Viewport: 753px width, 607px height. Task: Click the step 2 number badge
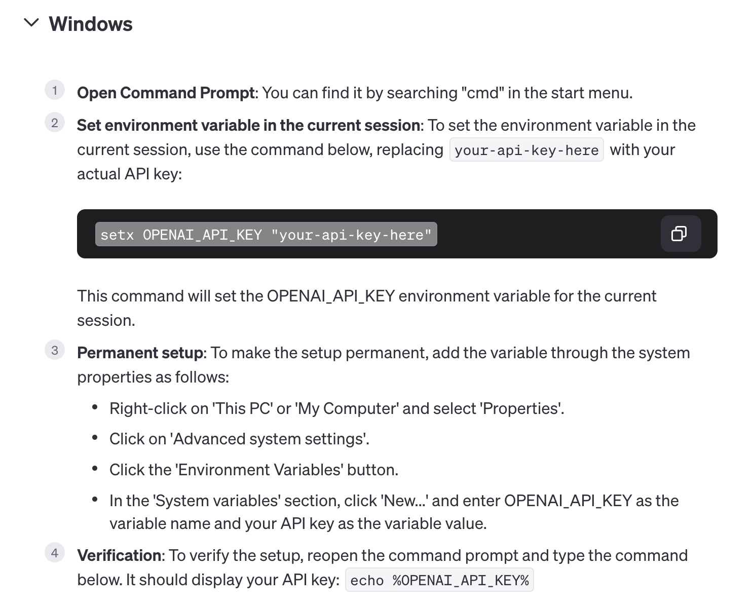click(x=55, y=123)
